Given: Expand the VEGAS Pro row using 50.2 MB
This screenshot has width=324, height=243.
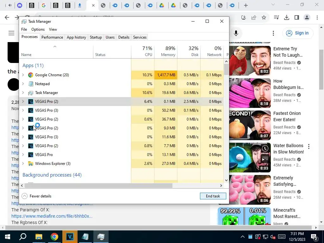Looking at the screenshot, I should (x=23, y=110).
